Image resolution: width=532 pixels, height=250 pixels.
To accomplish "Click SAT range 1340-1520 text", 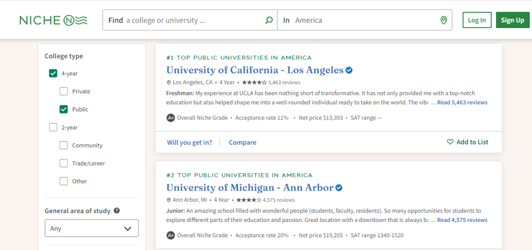I will point(377,235).
